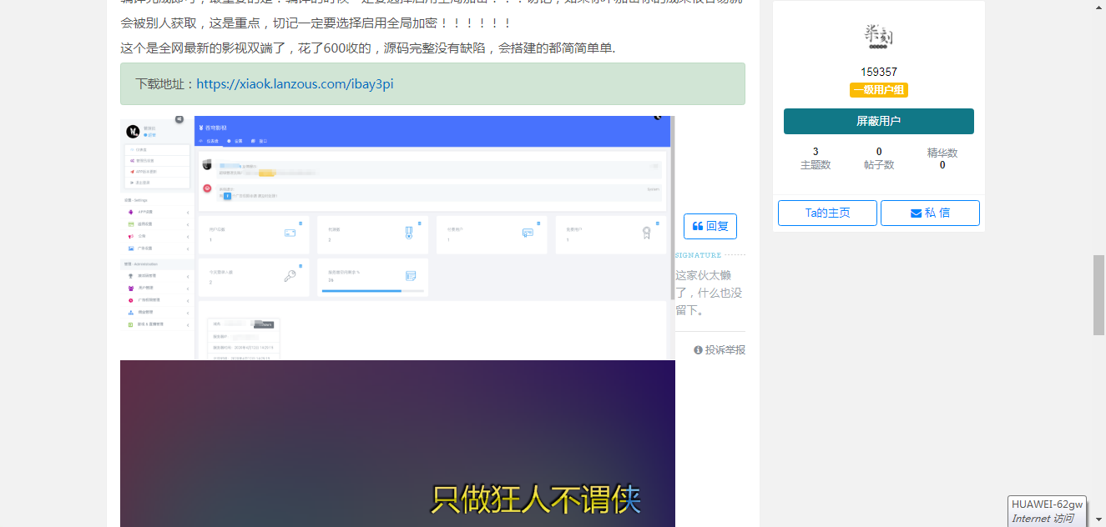Viewport: 1106px width, 527px height.
Task: Click the 精华数 stat
Action: 942,158
